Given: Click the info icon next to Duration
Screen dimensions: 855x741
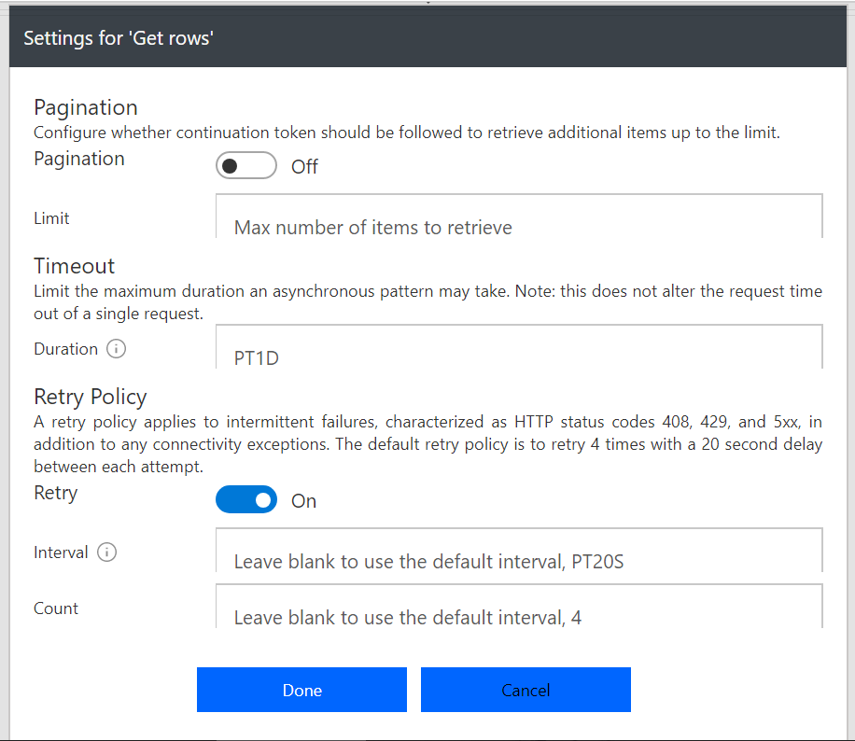Looking at the screenshot, I should point(116,349).
